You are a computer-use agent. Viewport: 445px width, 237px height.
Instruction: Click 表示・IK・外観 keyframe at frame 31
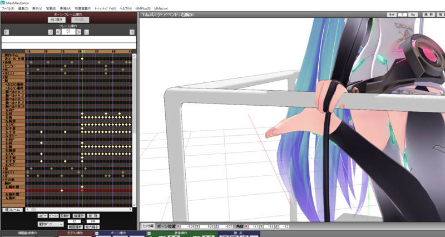[x=82, y=59]
